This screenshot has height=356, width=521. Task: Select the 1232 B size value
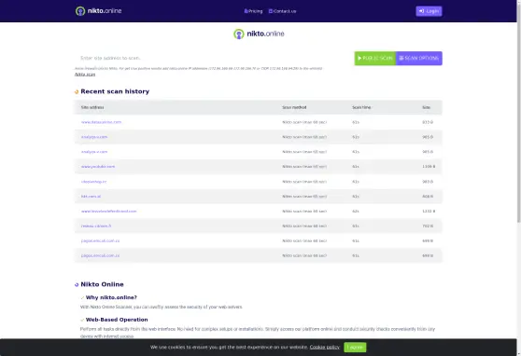click(429, 212)
